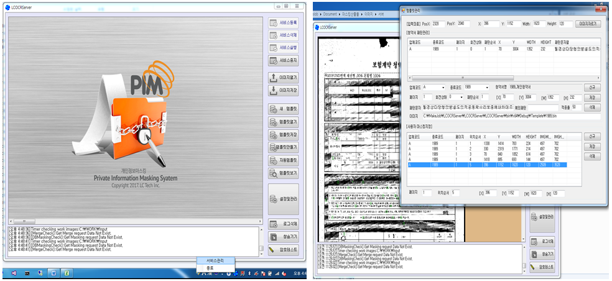Focus the 이미지 path input field

tap(512, 116)
